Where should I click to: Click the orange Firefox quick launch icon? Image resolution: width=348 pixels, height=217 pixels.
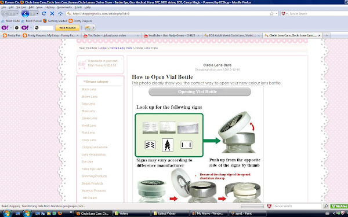(x=60, y=214)
